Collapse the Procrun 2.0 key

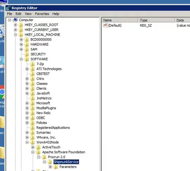pos(39,157)
